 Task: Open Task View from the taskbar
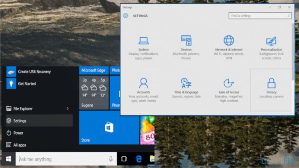pos(124,159)
